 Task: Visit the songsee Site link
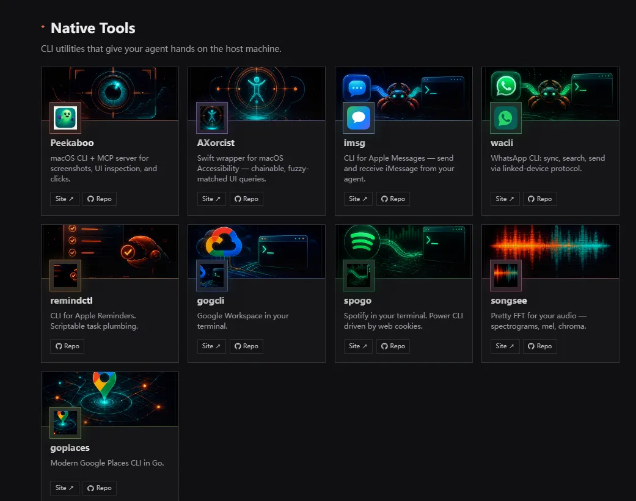[x=505, y=346]
